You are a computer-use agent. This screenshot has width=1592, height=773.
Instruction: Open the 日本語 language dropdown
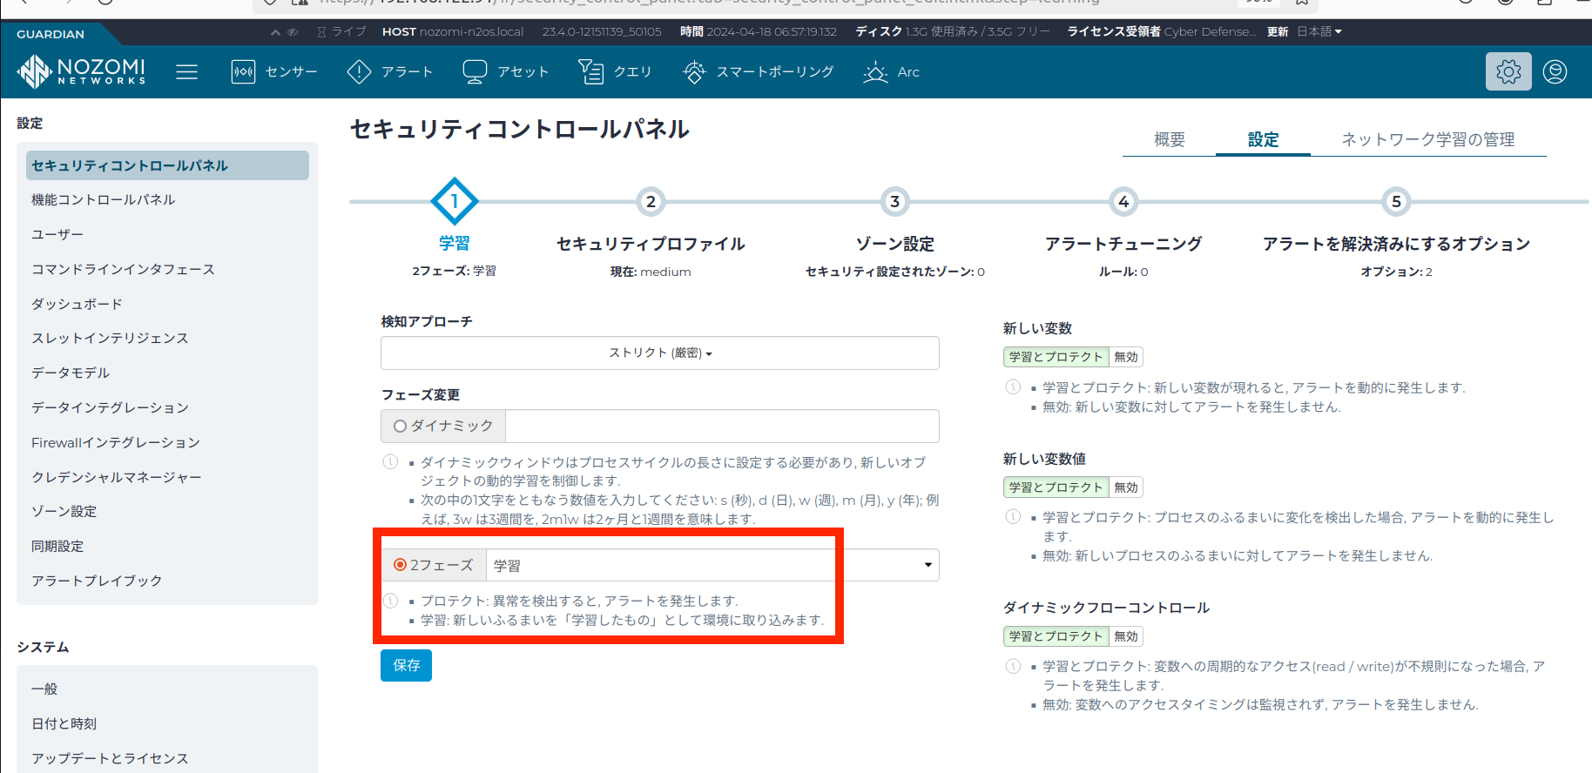pyautogui.click(x=1319, y=31)
